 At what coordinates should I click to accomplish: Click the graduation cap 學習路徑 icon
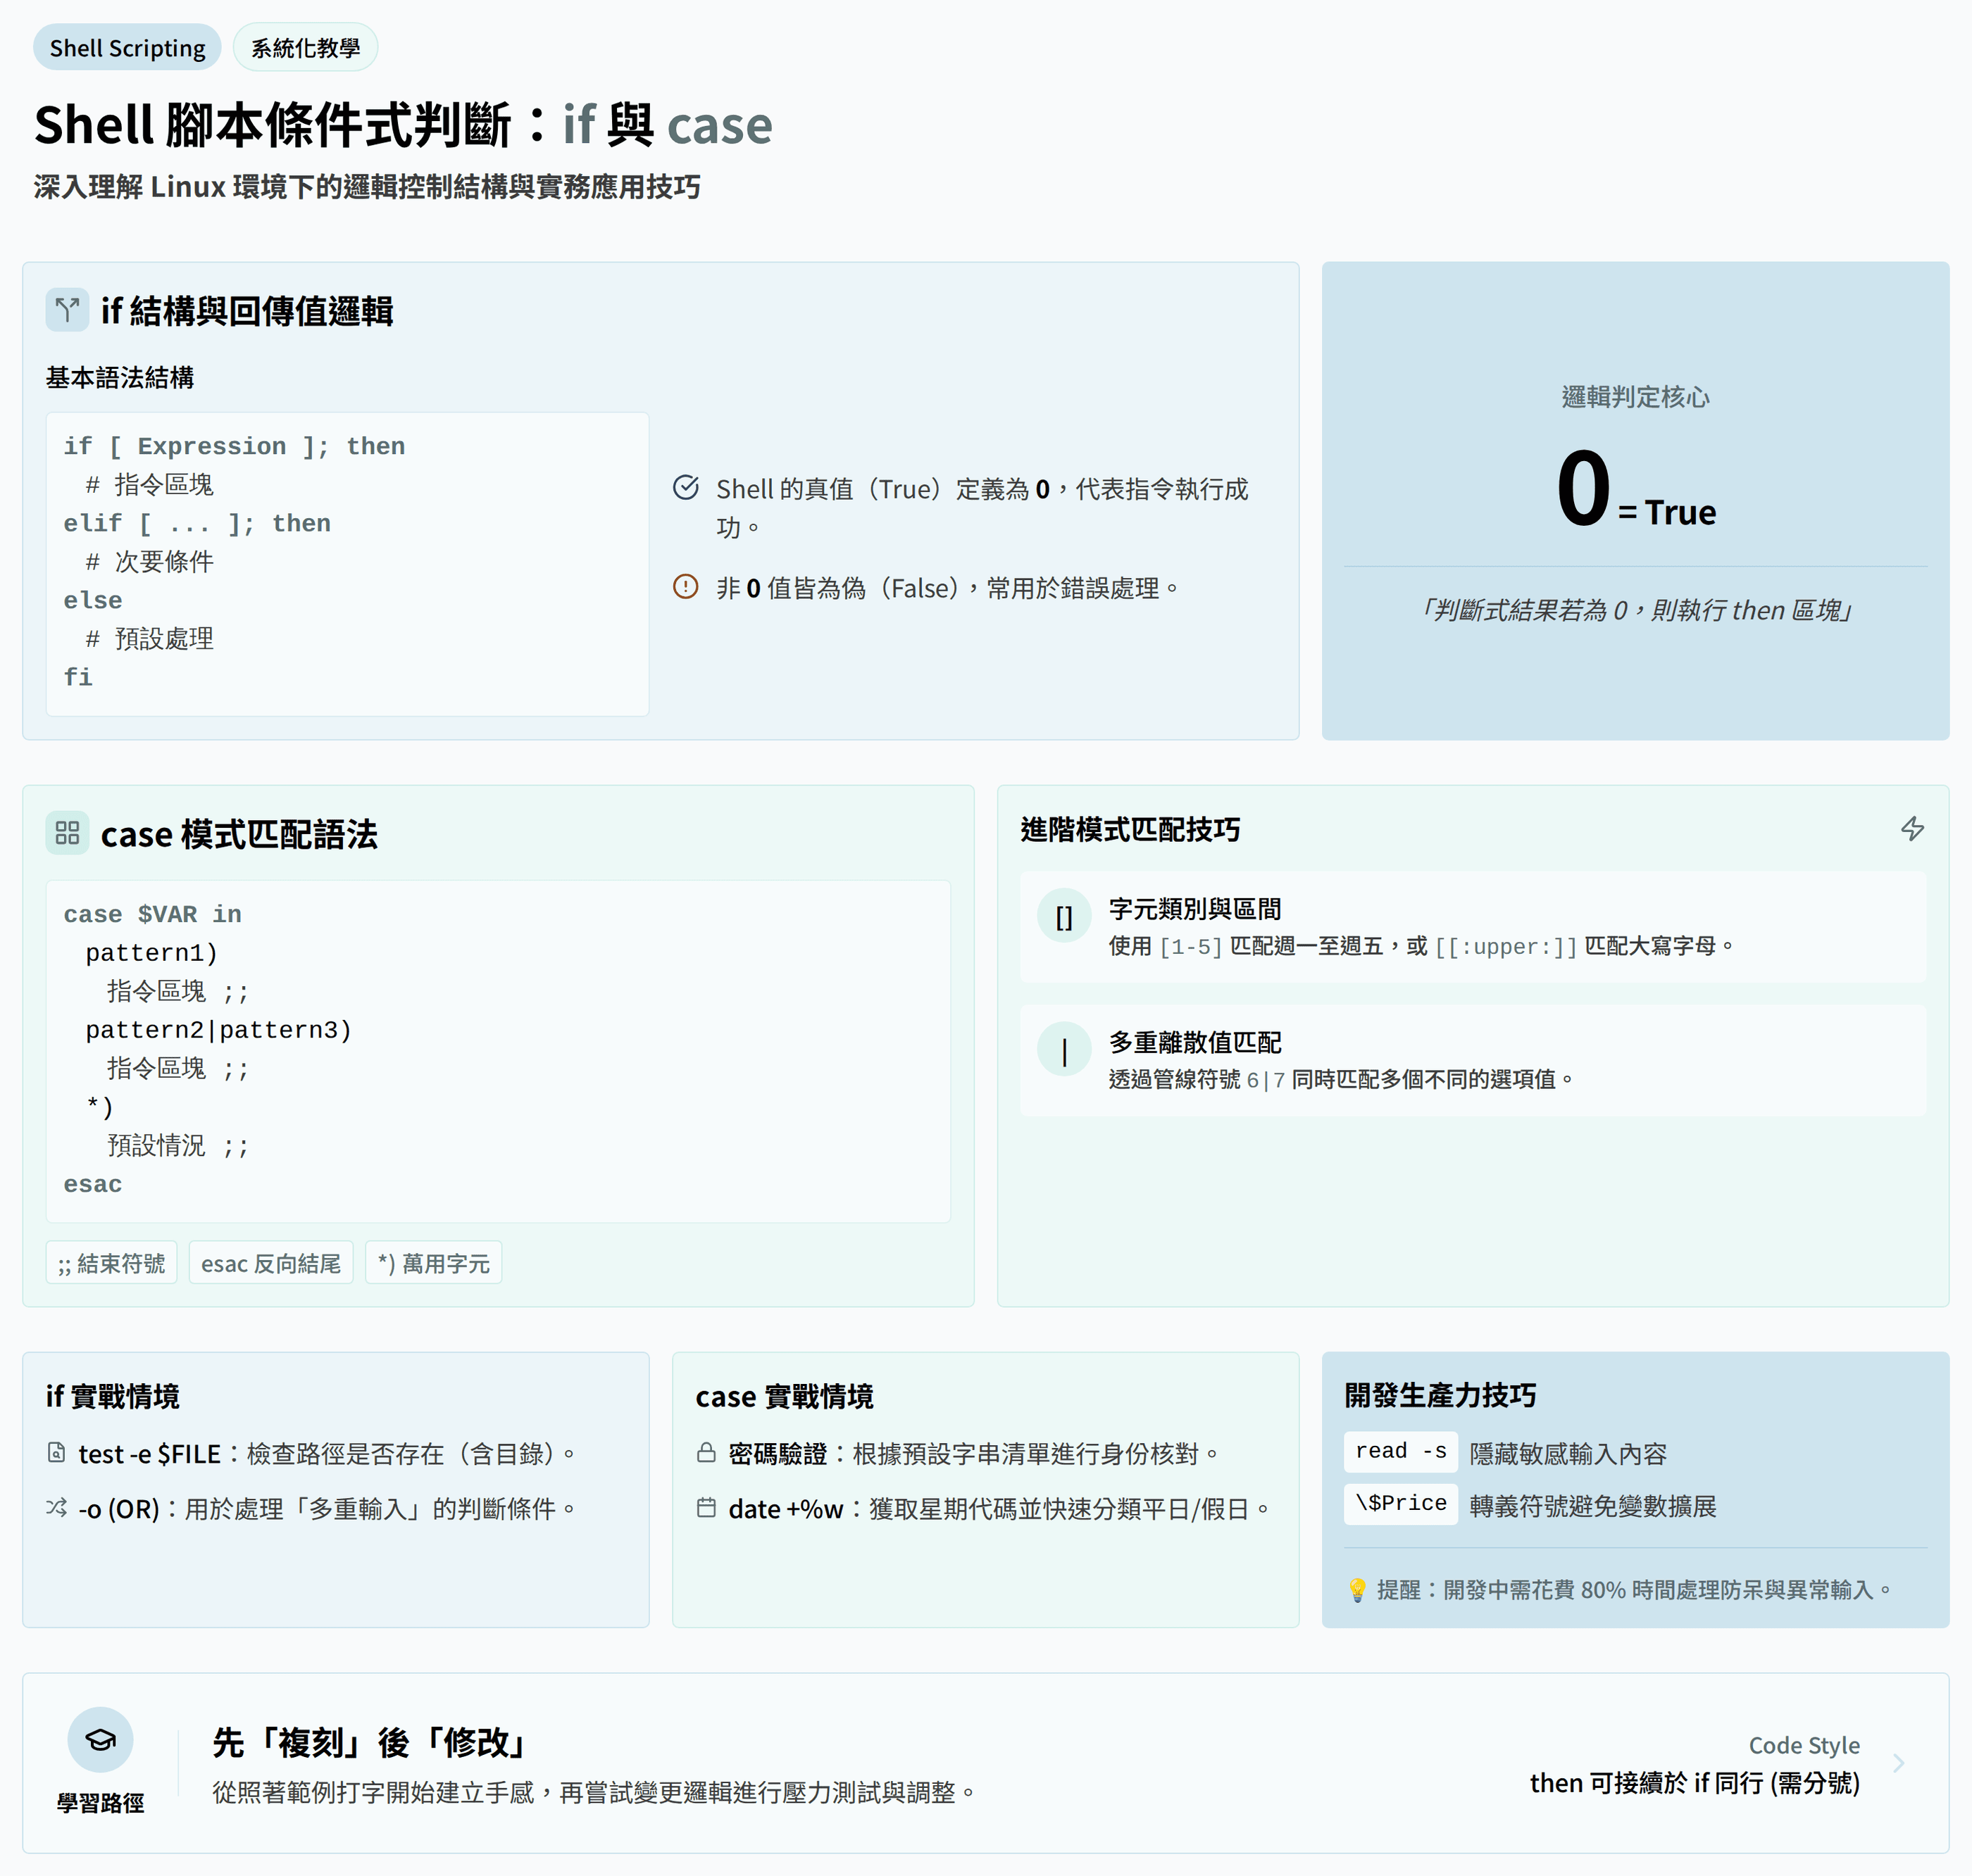coord(100,1740)
